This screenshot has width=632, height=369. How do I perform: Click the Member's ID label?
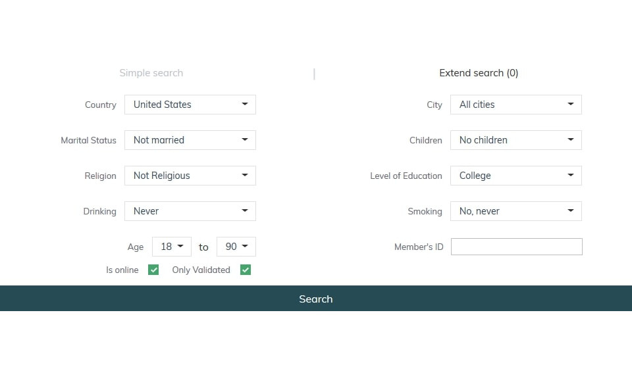(x=419, y=247)
